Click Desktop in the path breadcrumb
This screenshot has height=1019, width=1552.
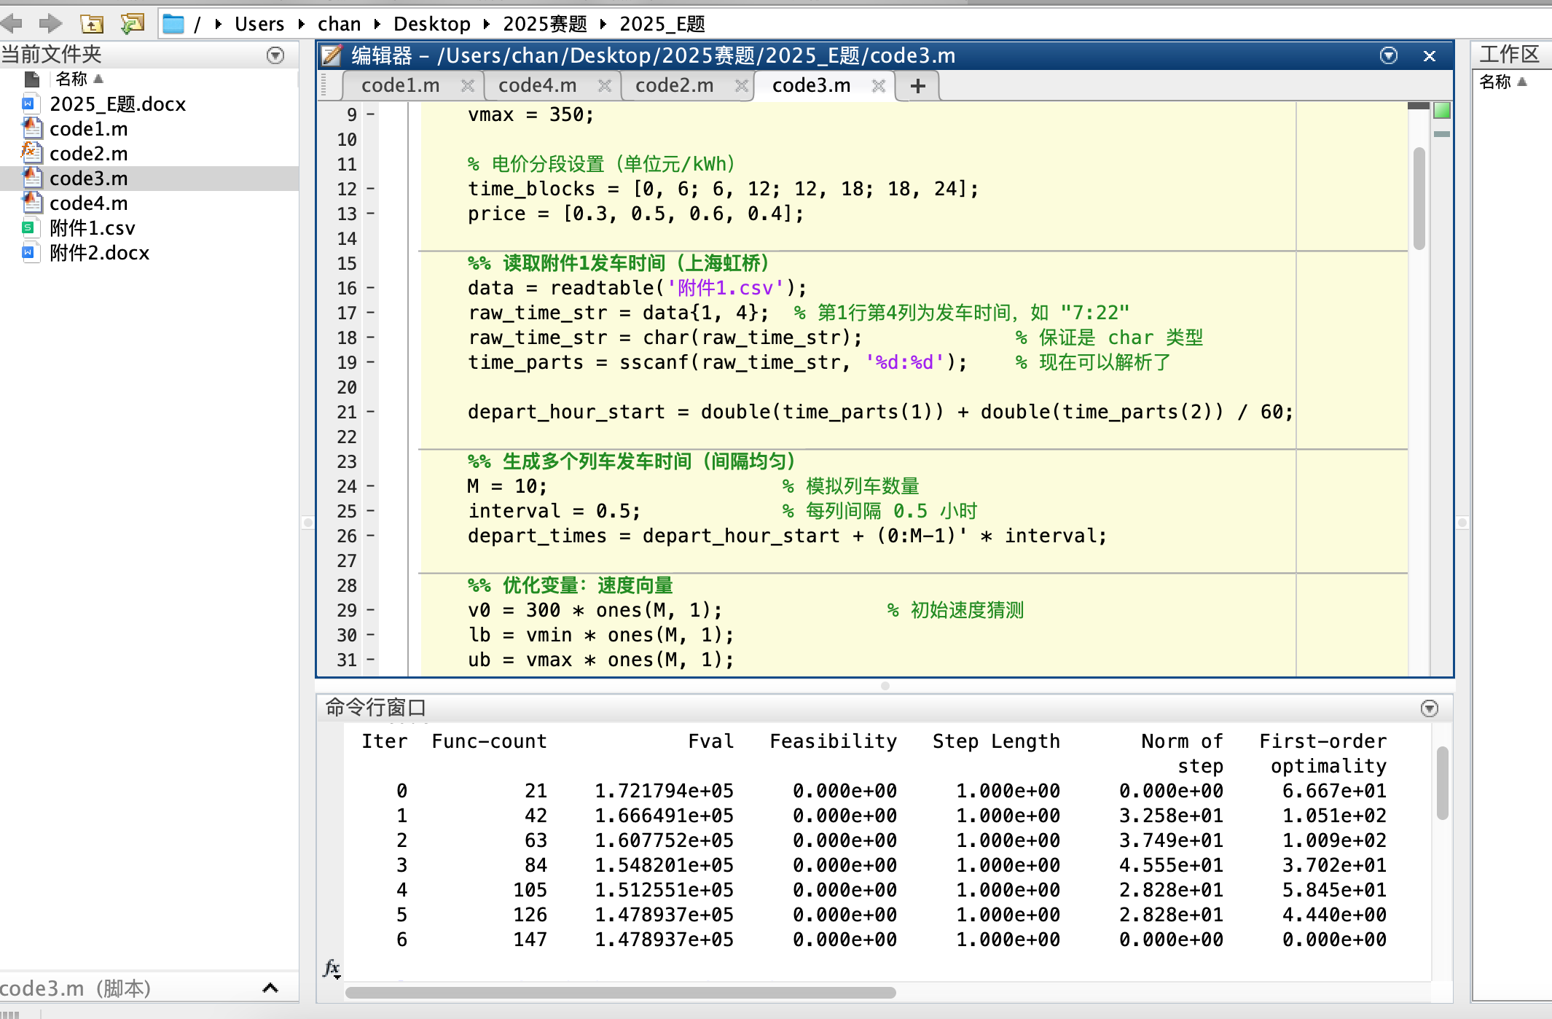click(432, 24)
